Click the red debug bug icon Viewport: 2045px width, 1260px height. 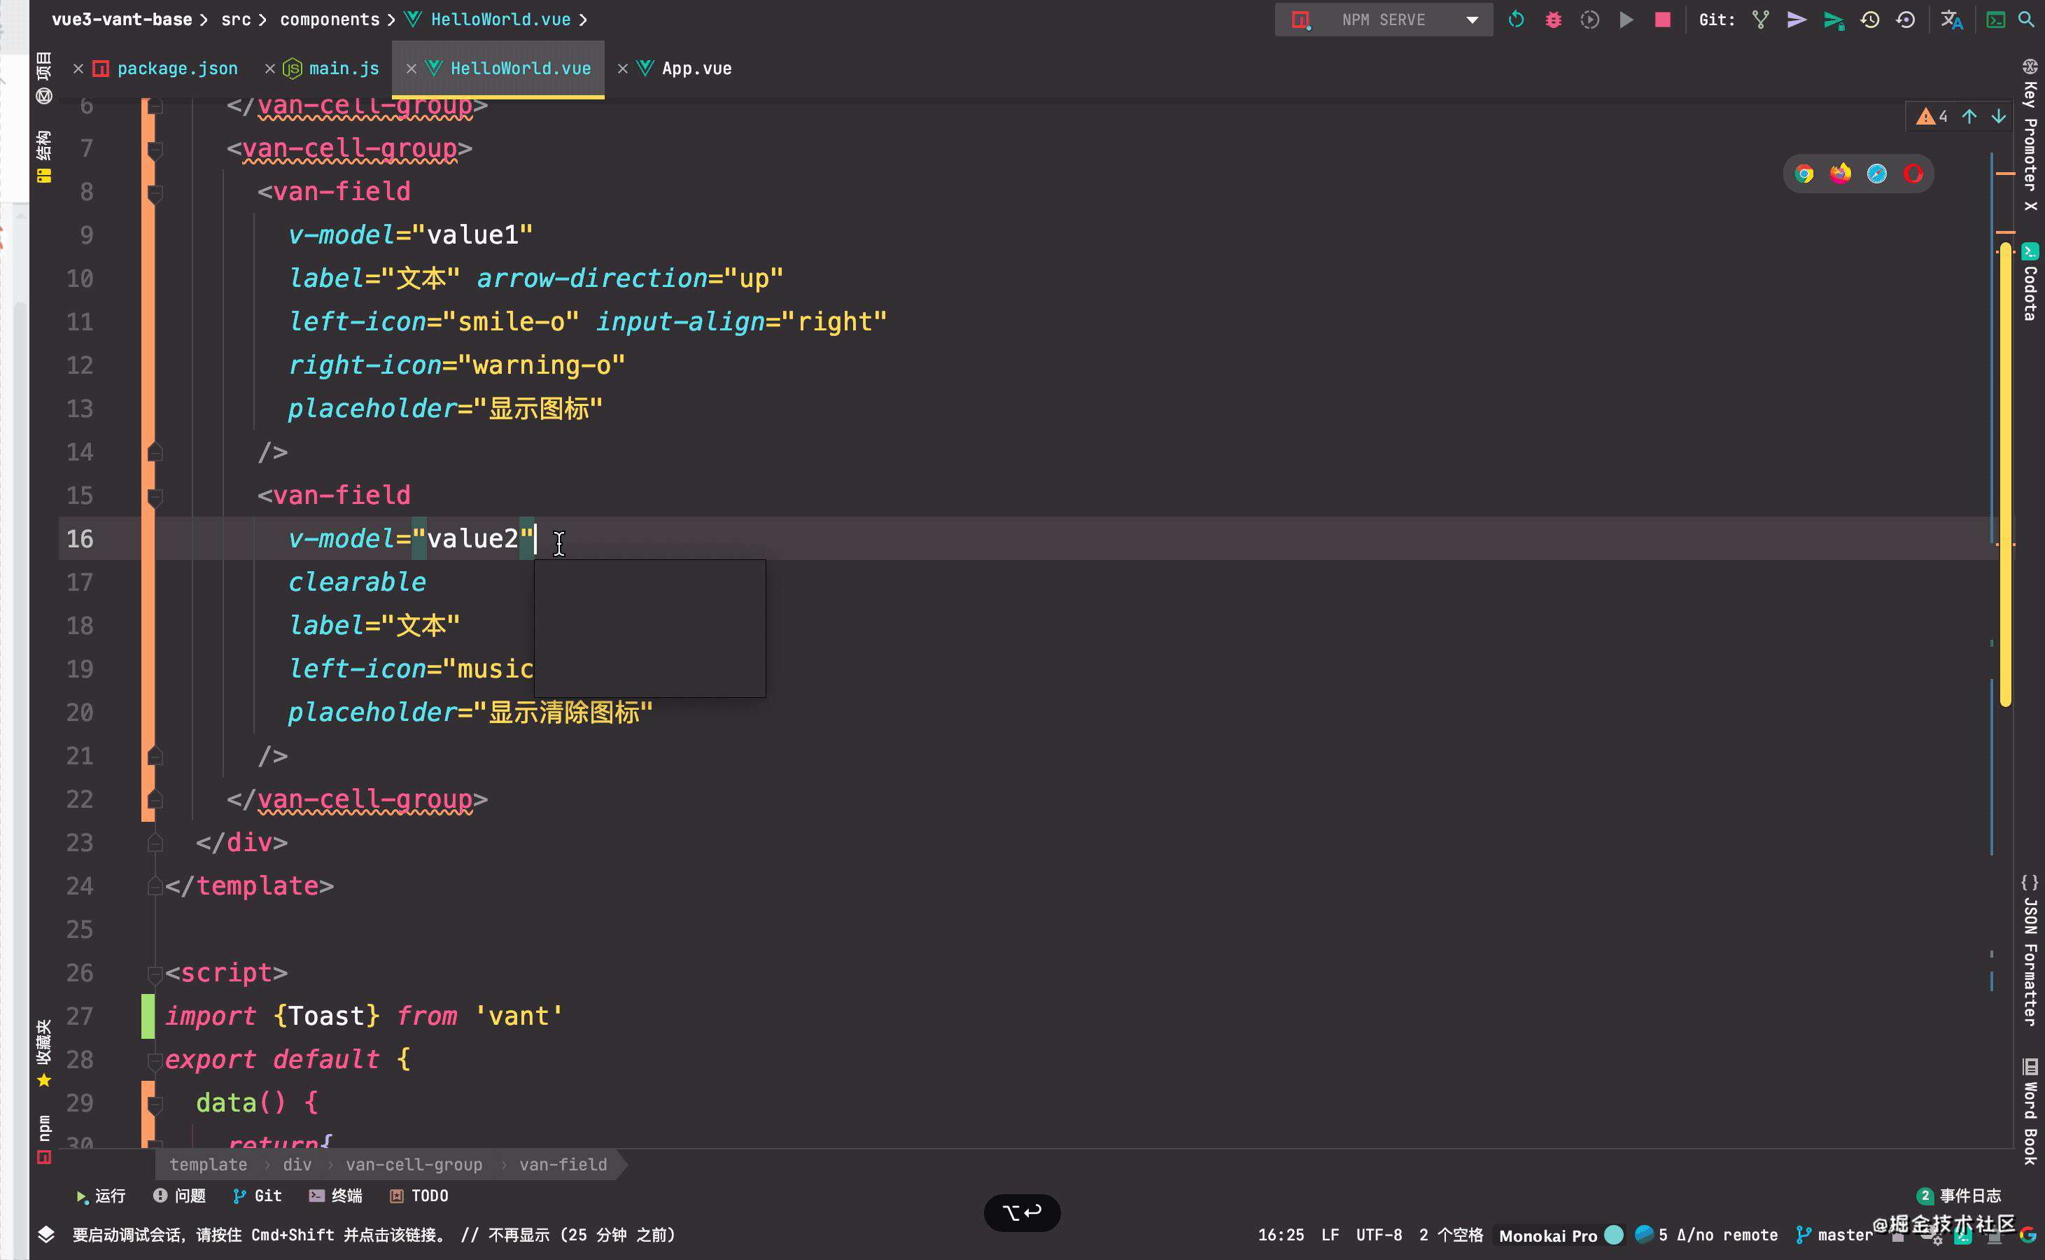[x=1553, y=19]
